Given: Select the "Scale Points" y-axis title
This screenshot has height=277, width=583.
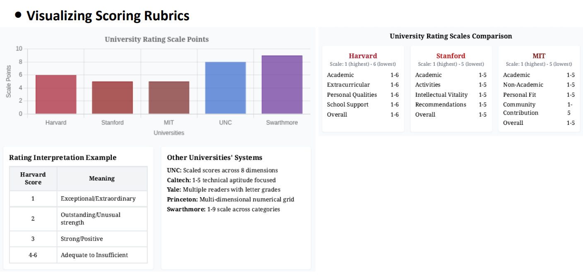Looking at the screenshot, I should (x=9, y=81).
